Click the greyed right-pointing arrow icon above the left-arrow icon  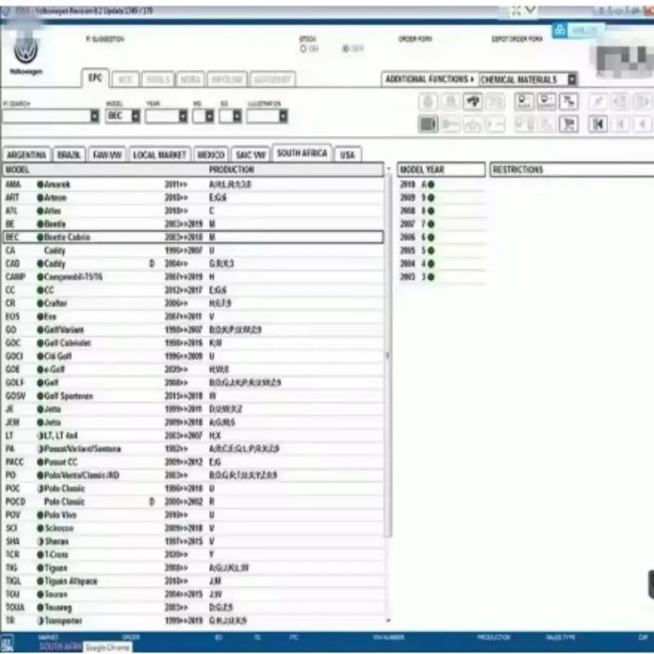[x=643, y=101]
